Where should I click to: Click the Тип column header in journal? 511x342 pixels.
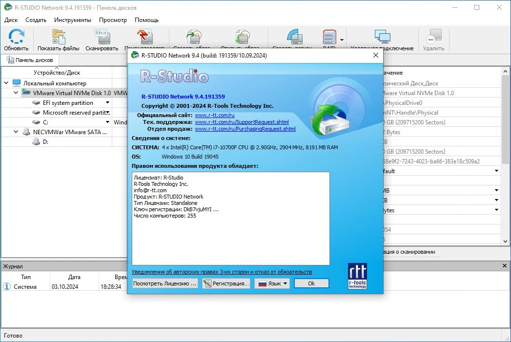[26, 277]
